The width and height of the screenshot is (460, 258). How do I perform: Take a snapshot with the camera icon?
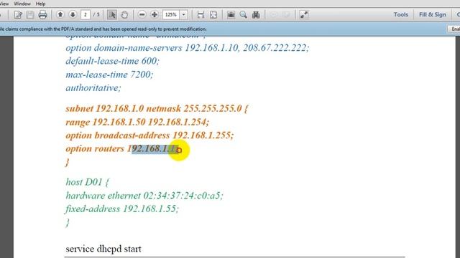click(x=231, y=14)
